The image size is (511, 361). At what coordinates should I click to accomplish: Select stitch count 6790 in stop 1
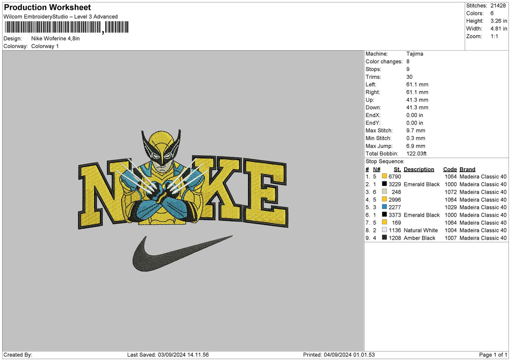pyautogui.click(x=395, y=176)
